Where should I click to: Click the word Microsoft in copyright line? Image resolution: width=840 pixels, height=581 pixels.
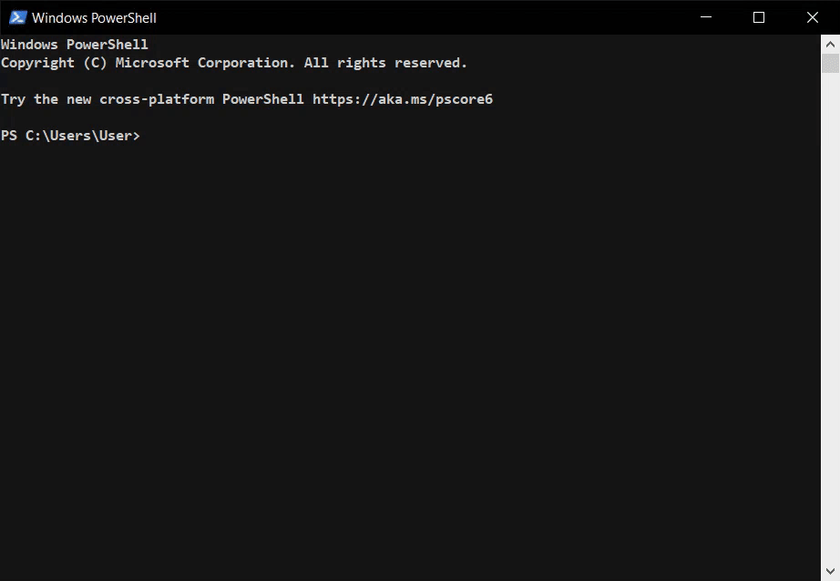[152, 63]
